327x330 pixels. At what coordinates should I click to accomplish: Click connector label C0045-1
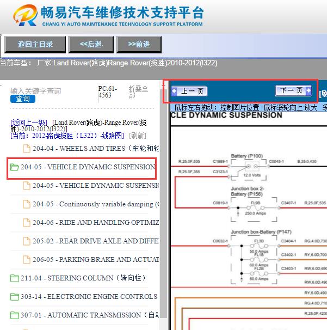(x=276, y=161)
